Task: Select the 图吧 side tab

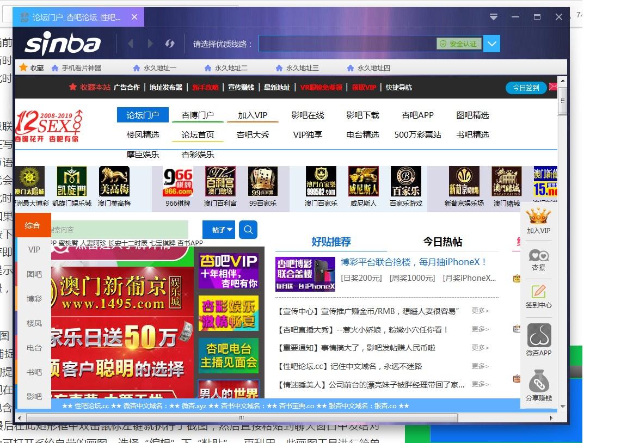Action: pyautogui.click(x=34, y=274)
